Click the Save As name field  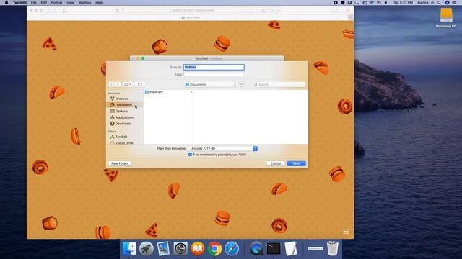coord(214,67)
